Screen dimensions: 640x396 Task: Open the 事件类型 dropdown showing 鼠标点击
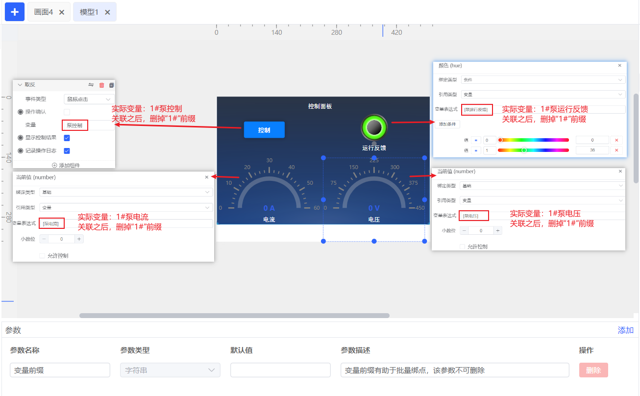tap(89, 99)
